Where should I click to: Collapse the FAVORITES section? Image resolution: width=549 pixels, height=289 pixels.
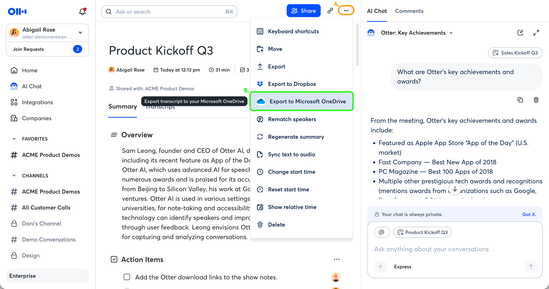point(14,139)
